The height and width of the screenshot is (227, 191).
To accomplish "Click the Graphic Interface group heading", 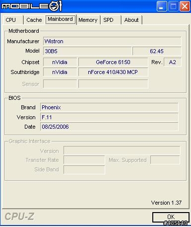I will pos(29,141).
